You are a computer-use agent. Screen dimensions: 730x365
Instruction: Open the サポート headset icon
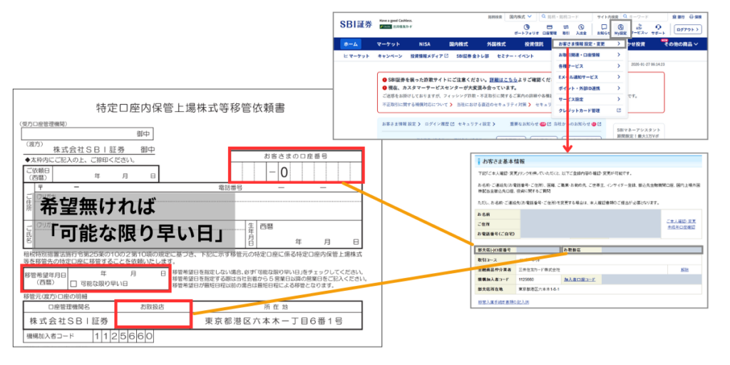(658, 29)
